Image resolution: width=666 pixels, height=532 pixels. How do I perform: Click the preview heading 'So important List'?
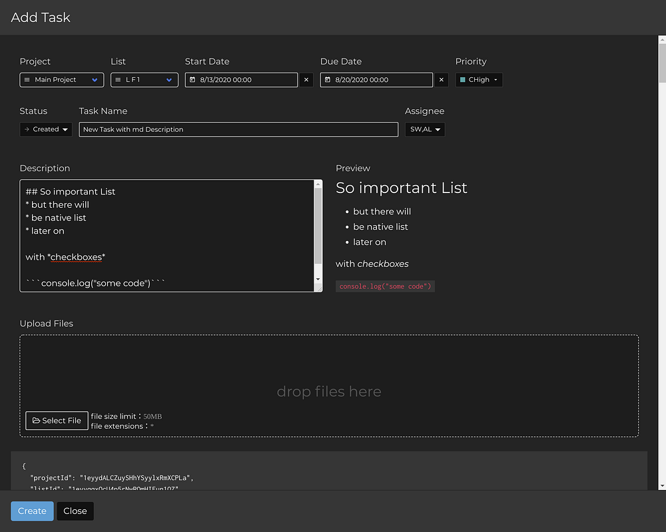click(x=402, y=188)
